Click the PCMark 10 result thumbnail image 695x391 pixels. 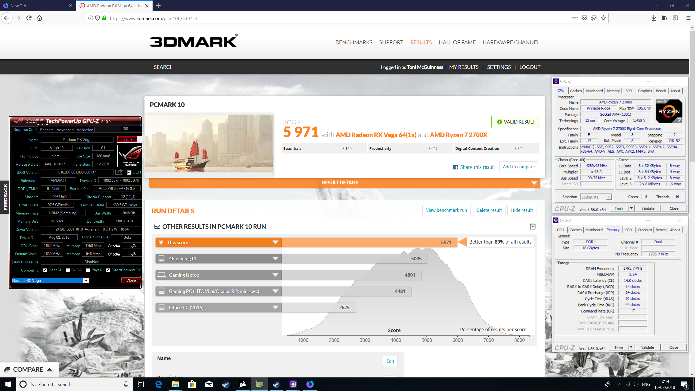click(209, 143)
